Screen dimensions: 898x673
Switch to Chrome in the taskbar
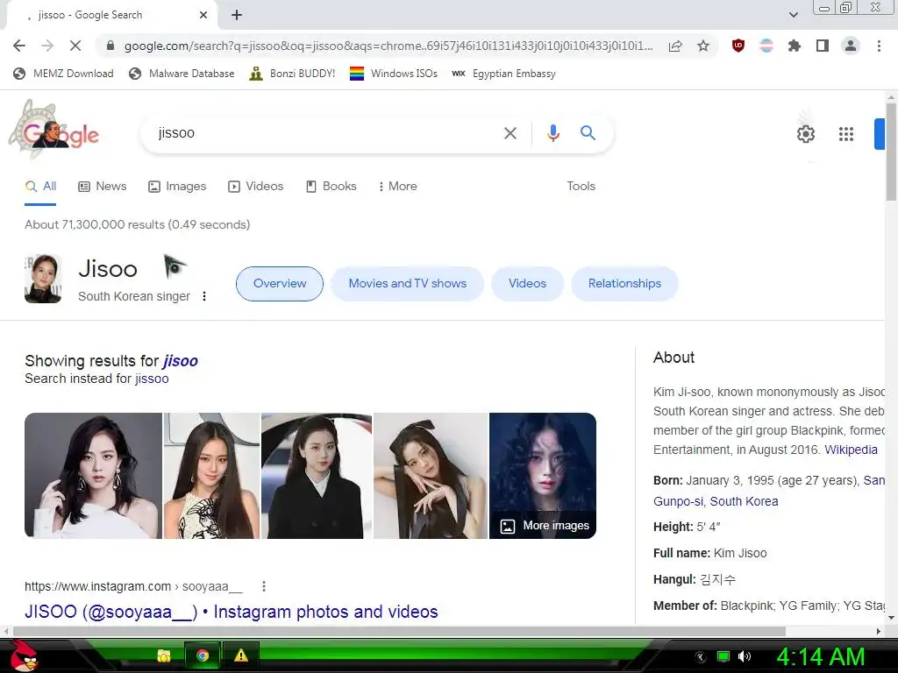pyautogui.click(x=203, y=655)
